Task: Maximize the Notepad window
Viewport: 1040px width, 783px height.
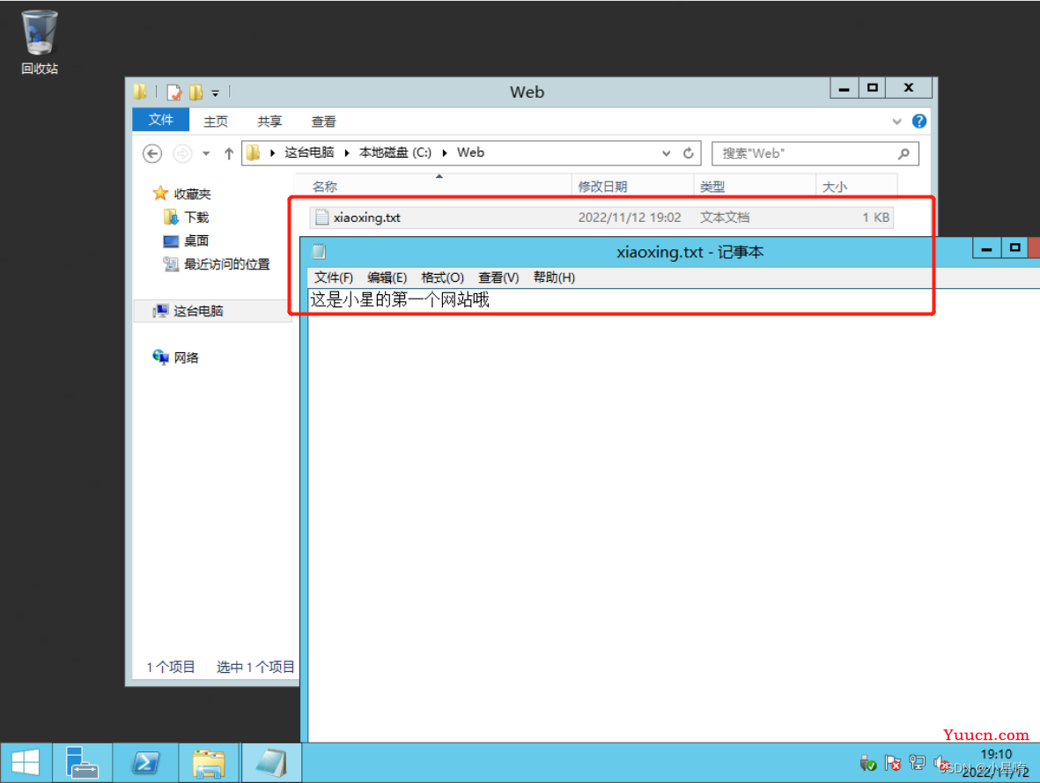Action: coord(1014,249)
